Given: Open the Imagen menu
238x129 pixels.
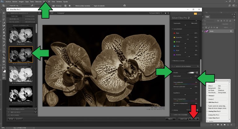Looking at the screenshot, I should pos(21,2).
